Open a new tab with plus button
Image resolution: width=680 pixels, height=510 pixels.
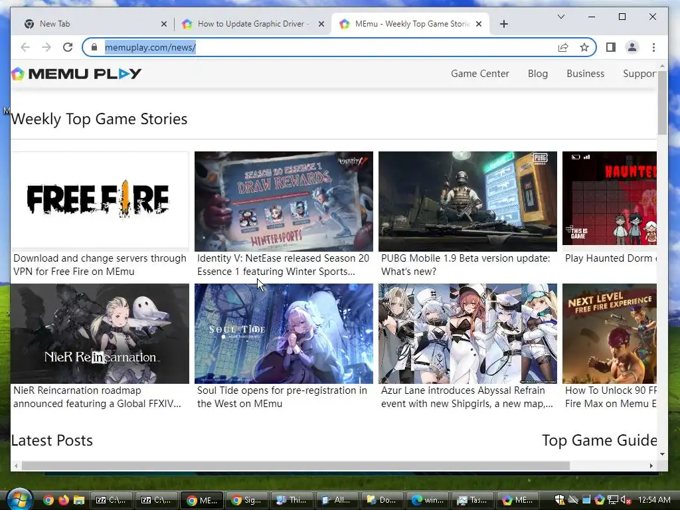(x=503, y=24)
